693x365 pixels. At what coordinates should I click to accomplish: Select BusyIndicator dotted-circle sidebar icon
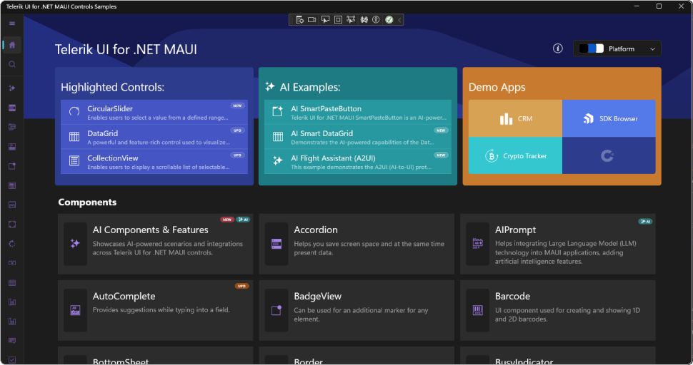pos(12,244)
